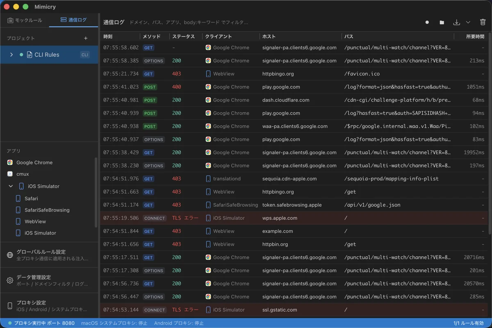Click the gear icon for data management
This screenshot has height=328, width=492.
(x=10, y=280)
